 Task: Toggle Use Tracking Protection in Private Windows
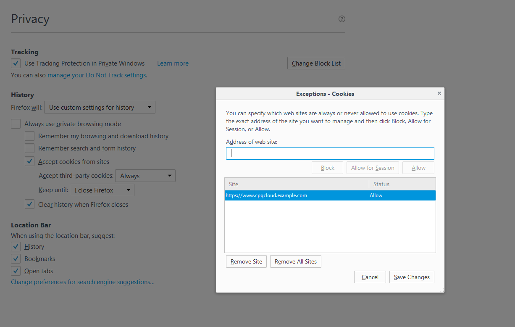(16, 63)
